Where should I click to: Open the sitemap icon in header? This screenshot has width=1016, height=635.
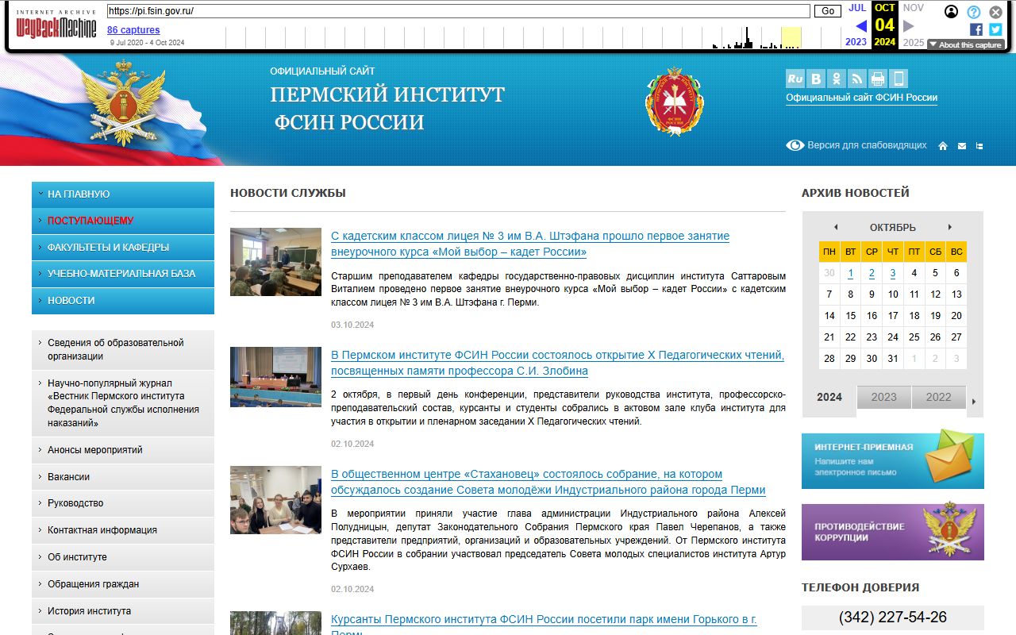979,146
